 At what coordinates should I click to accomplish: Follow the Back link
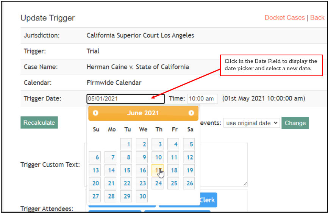click(317, 18)
